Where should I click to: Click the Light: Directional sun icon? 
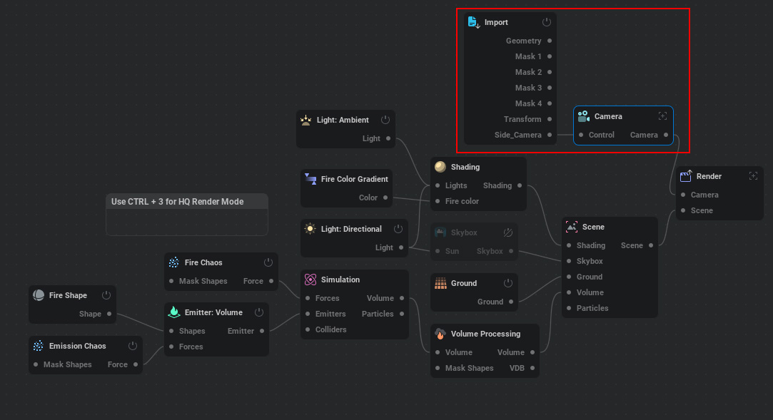point(310,229)
